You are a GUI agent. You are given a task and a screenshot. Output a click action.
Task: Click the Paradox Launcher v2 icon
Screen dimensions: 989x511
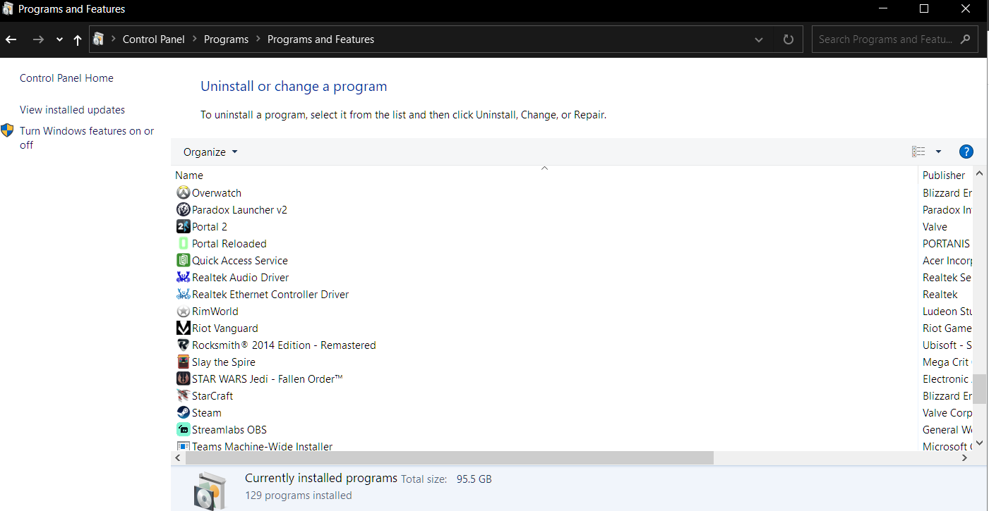(183, 209)
